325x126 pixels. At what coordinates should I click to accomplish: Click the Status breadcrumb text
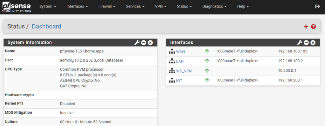[16, 27]
